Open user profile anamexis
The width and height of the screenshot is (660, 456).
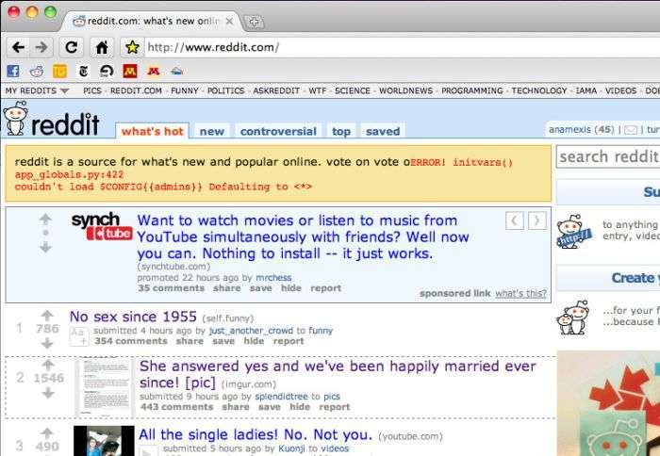pos(569,130)
